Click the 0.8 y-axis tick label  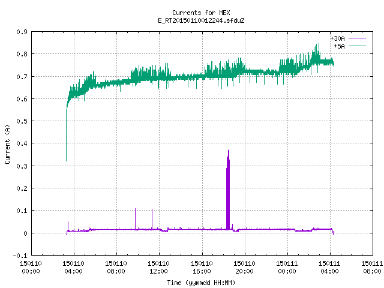[x=22, y=54]
